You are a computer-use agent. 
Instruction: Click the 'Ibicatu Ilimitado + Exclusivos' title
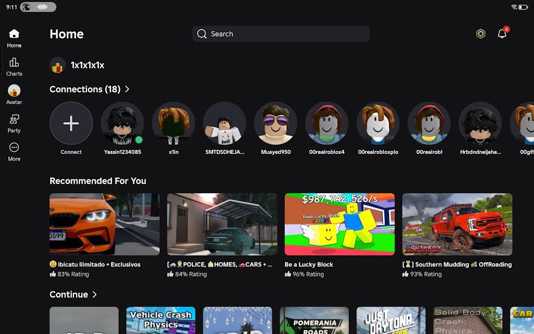[95, 265]
